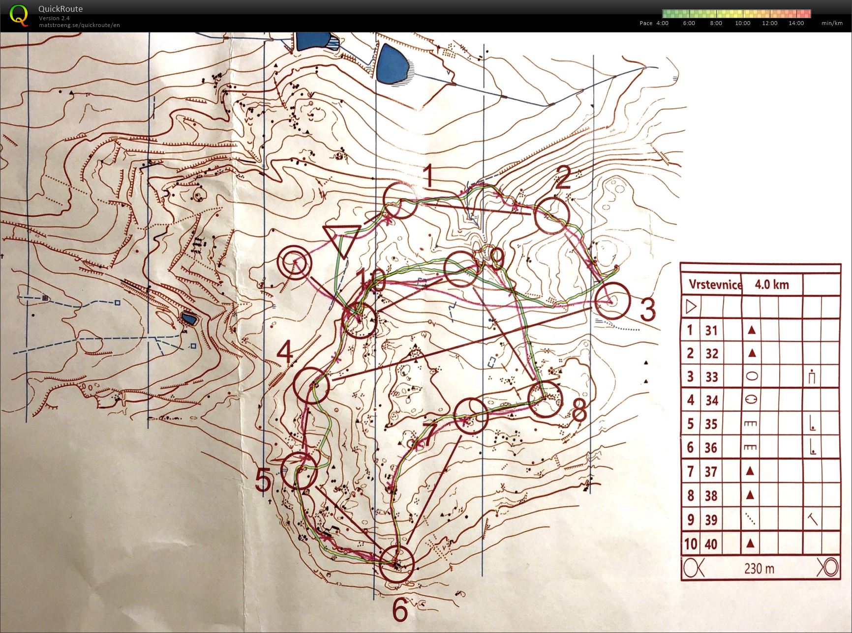This screenshot has width=852, height=633.
Task: Select control circle 3 on the map
Action: tap(612, 301)
